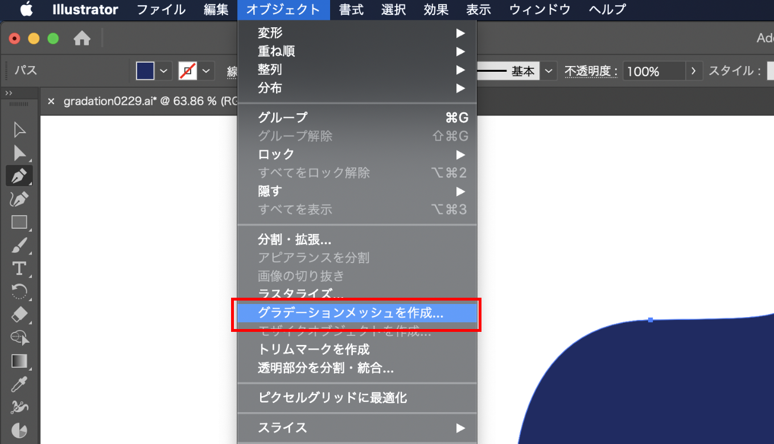Select the Shape Builder tool
Screen dimensions: 774x444
[x=19, y=338]
